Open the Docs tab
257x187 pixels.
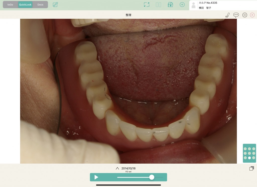coord(40,5)
